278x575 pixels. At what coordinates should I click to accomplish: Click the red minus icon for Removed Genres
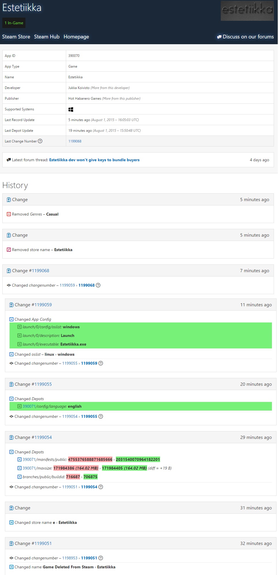pyautogui.click(x=9, y=214)
